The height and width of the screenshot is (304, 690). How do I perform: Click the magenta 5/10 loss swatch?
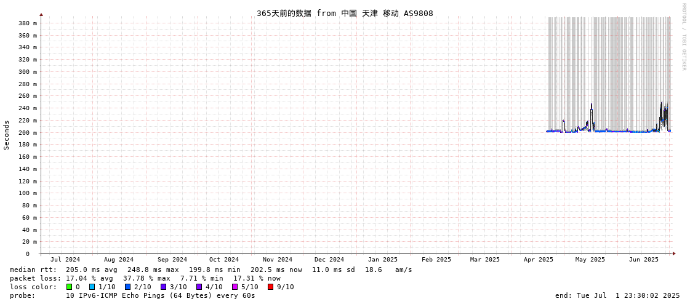pos(235,287)
